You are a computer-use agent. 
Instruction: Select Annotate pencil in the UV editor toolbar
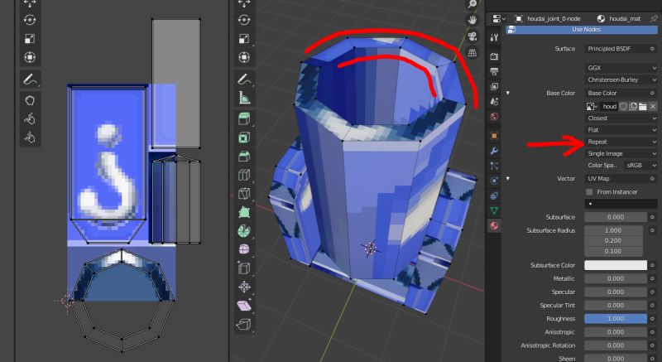pyautogui.click(x=30, y=79)
